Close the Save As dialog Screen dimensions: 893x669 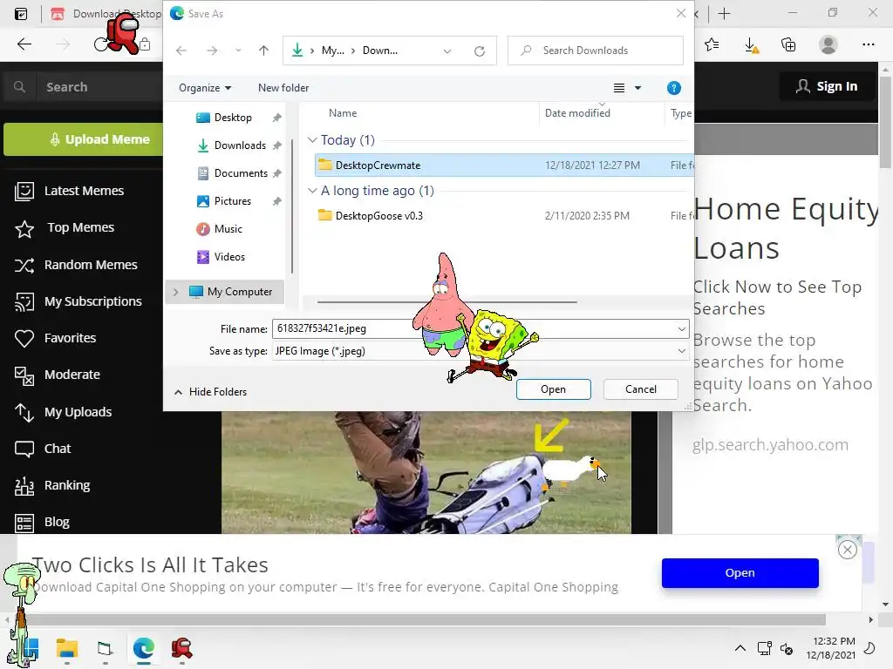pyautogui.click(x=680, y=13)
